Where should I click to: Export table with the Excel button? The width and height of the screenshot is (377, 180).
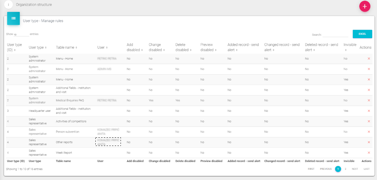362,34
